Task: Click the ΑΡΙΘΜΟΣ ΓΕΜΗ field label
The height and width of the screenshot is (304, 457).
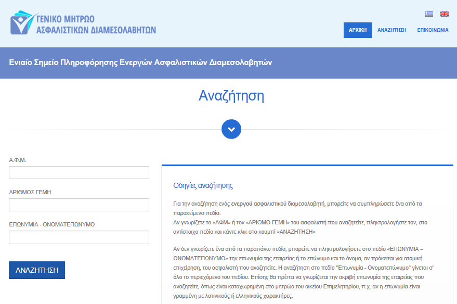Action: pos(30,192)
